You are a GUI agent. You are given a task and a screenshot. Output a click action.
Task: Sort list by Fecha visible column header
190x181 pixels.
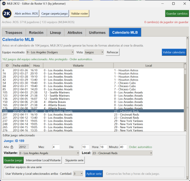tap(21, 66)
